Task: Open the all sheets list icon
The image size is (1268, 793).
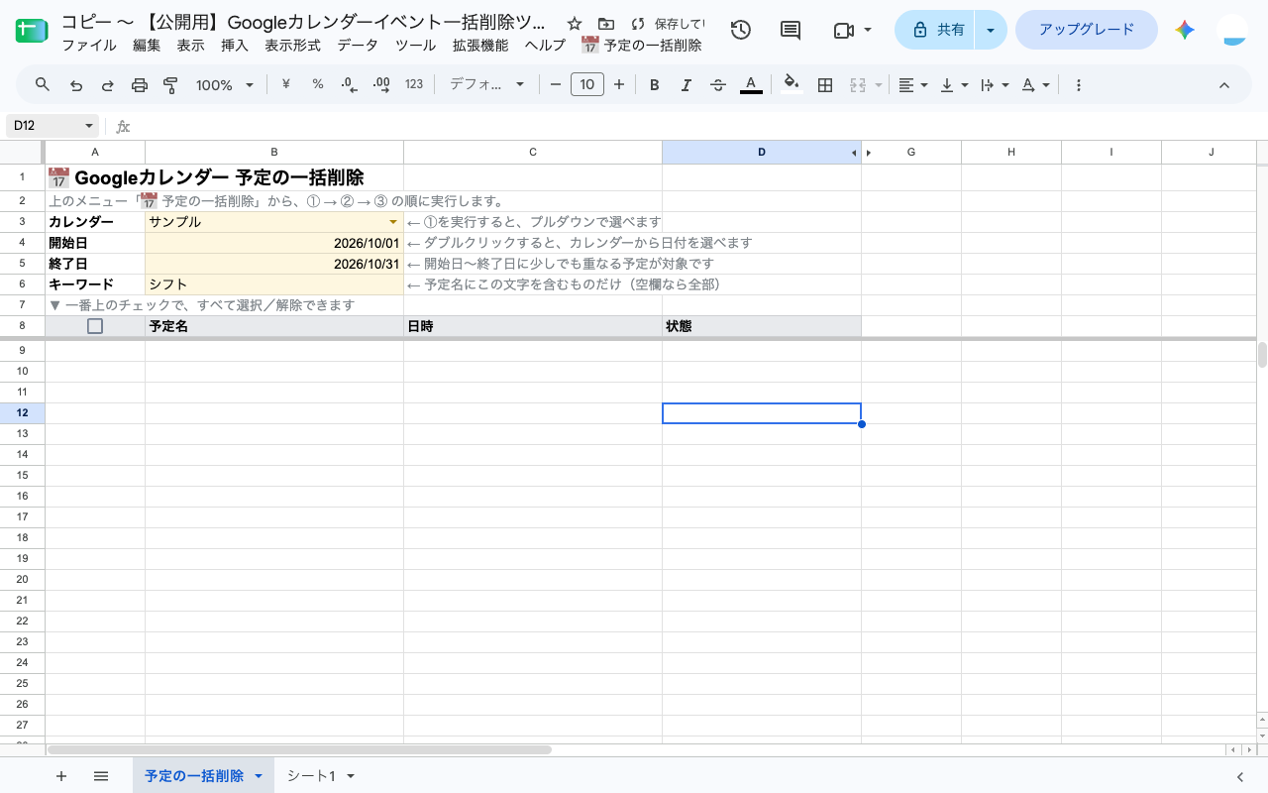Action: click(x=100, y=776)
